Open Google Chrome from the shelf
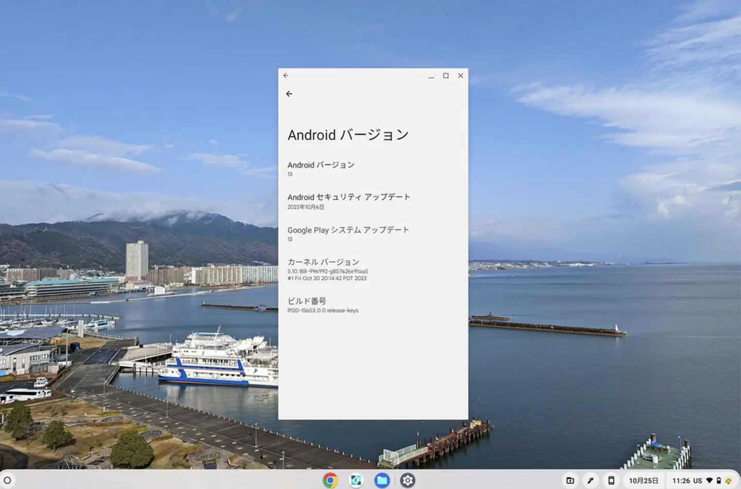Screen dimensions: 741x489 (330, 480)
